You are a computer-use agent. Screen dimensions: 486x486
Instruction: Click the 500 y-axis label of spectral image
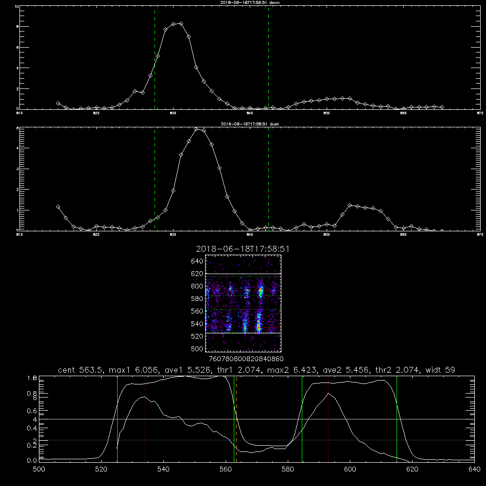197,349
